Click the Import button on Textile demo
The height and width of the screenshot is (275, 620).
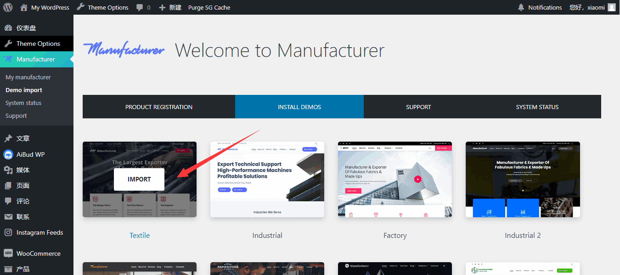click(x=139, y=179)
